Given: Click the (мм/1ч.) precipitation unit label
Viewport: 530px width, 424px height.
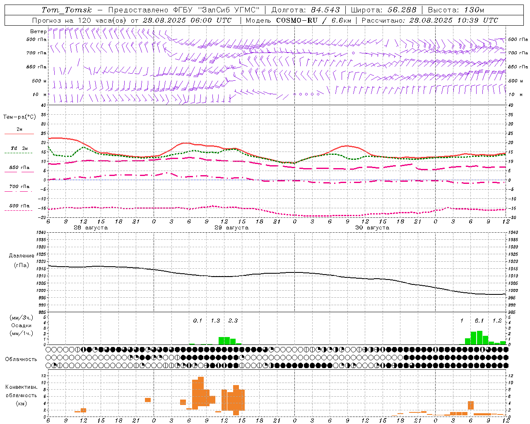Looking at the screenshot, I should coord(22,333).
